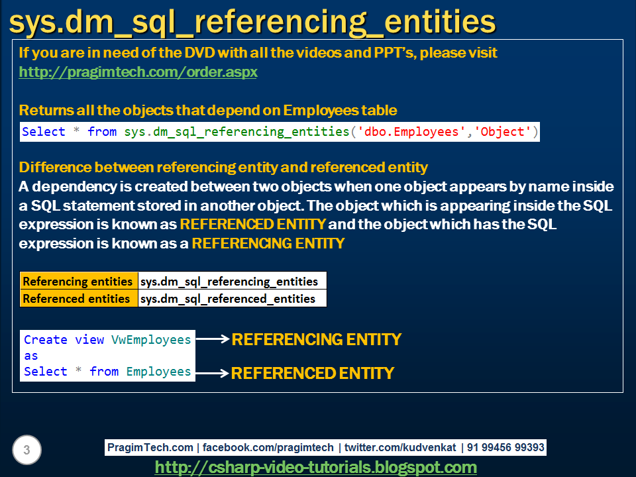Click the REFERENCED ENTITY label
Screen dimensions: 636x477
click(312, 373)
